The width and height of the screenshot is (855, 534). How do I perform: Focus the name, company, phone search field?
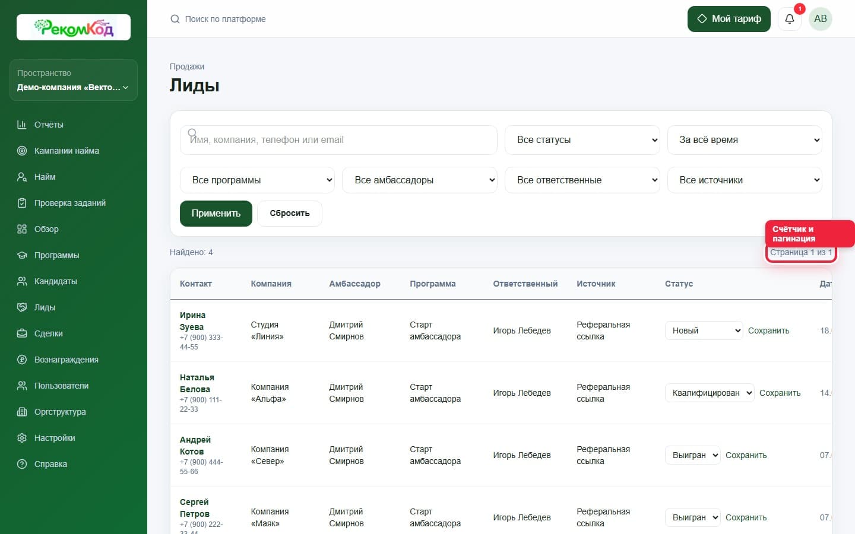(x=338, y=140)
